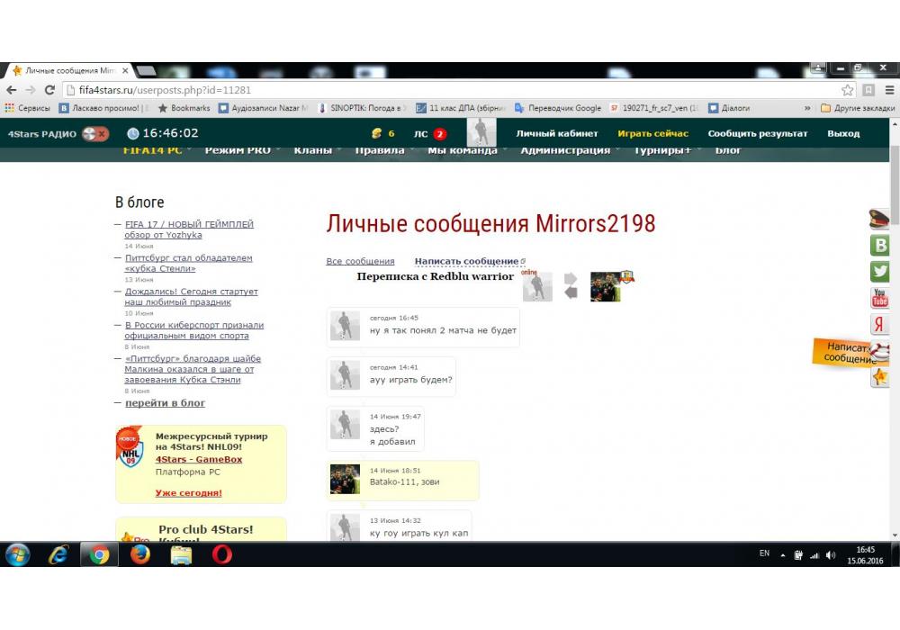Click the orange Написать сообщение side button
The image size is (900, 630).
coord(846,352)
